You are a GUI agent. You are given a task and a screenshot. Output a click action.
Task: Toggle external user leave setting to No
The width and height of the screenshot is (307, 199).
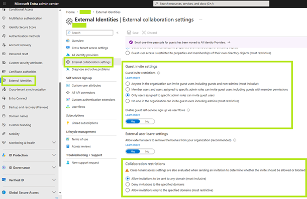click(147, 151)
